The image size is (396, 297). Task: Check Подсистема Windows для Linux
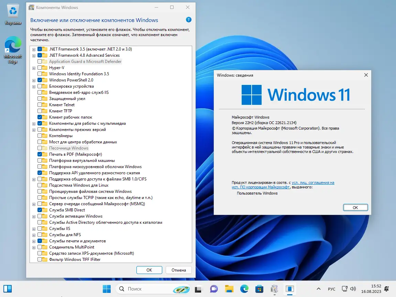tap(40, 185)
